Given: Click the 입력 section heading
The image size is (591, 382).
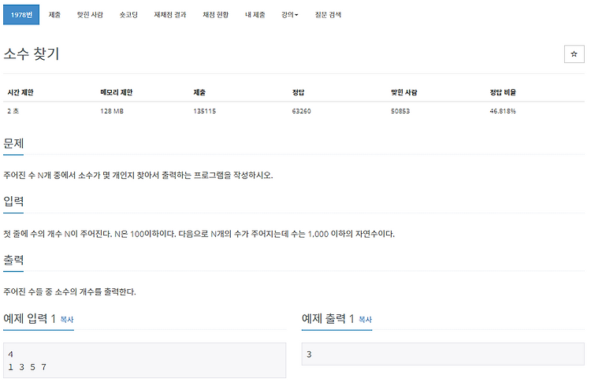Looking at the screenshot, I should click(13, 202).
